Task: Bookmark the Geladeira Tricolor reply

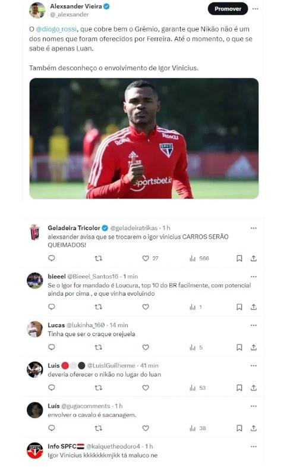Action: pos(240,258)
